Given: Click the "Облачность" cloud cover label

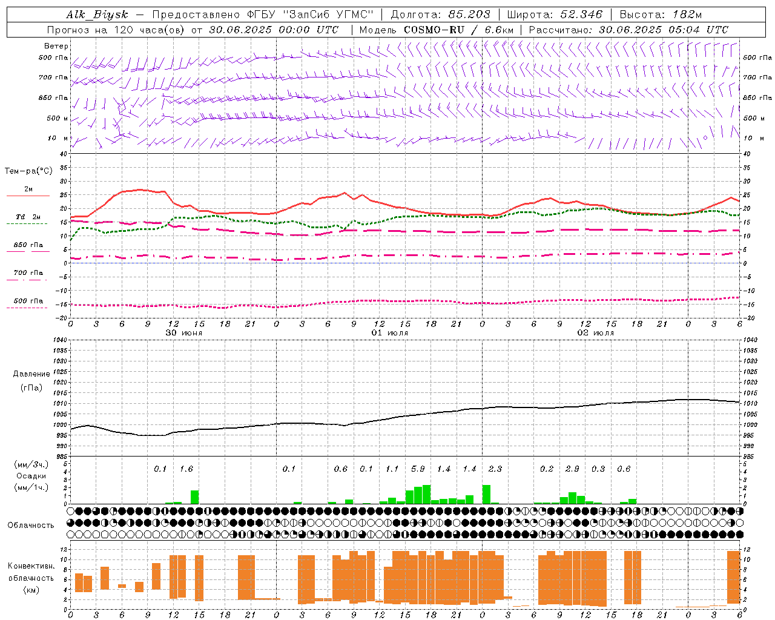Looking at the screenshot, I should click(x=31, y=525).
